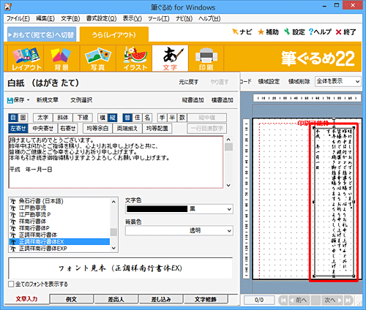The width and height of the screenshot is (366, 310).
Task: Click 横書追加 add horizontal text
Action: point(223,100)
